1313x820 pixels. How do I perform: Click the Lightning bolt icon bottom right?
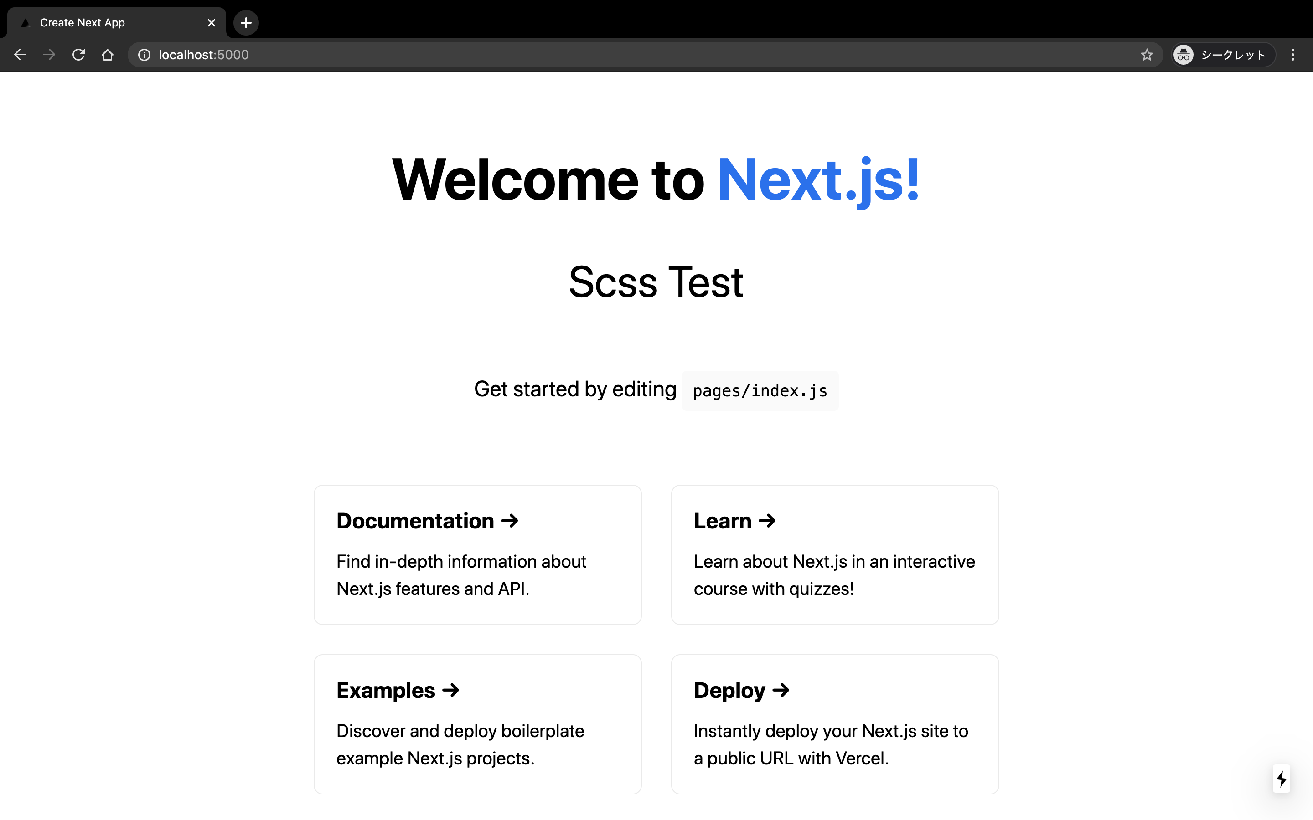click(1281, 779)
